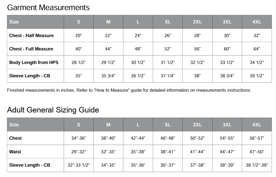Click the 32"-33 1/2" sleeve length cell
The height and width of the screenshot is (177, 276).
coord(78,165)
